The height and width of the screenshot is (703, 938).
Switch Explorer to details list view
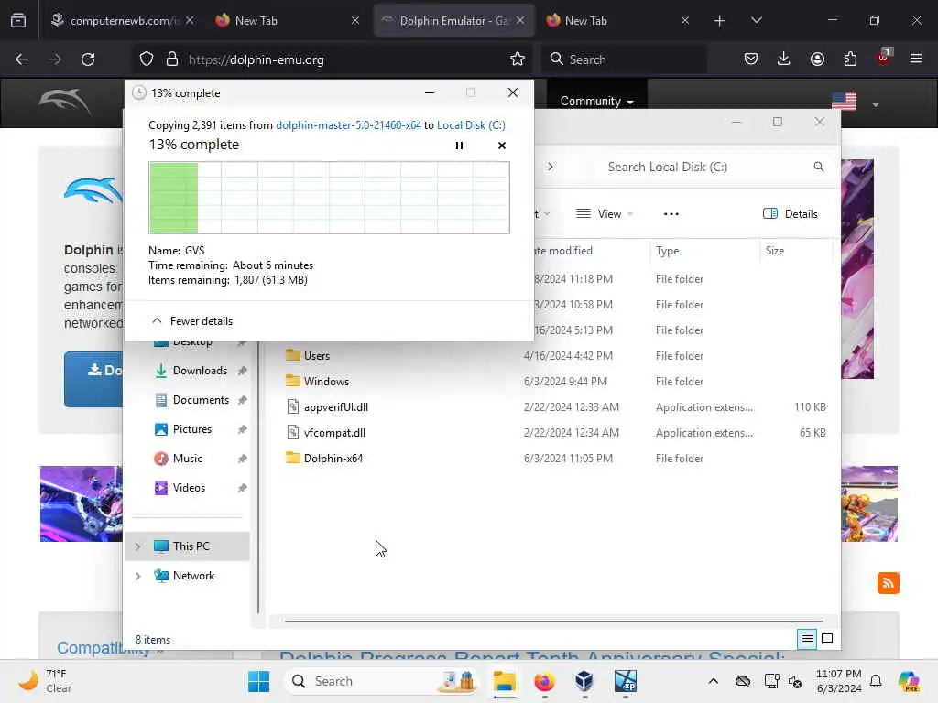(x=807, y=639)
